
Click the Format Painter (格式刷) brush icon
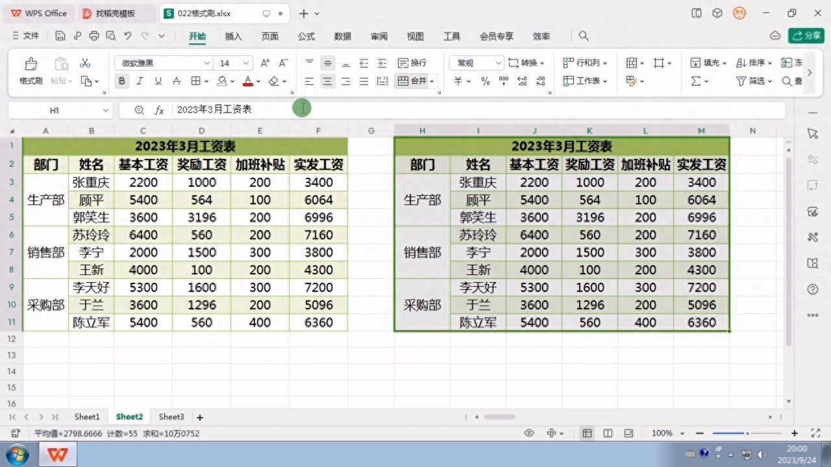[31, 64]
